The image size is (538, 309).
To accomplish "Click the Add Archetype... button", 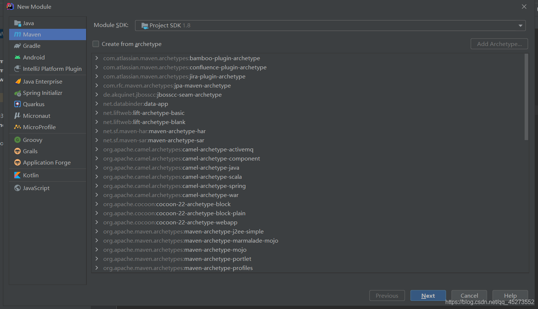I will tap(499, 44).
